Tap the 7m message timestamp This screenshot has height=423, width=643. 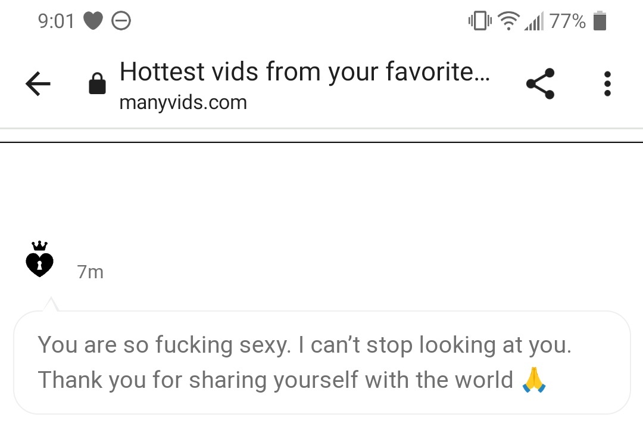[x=90, y=272]
